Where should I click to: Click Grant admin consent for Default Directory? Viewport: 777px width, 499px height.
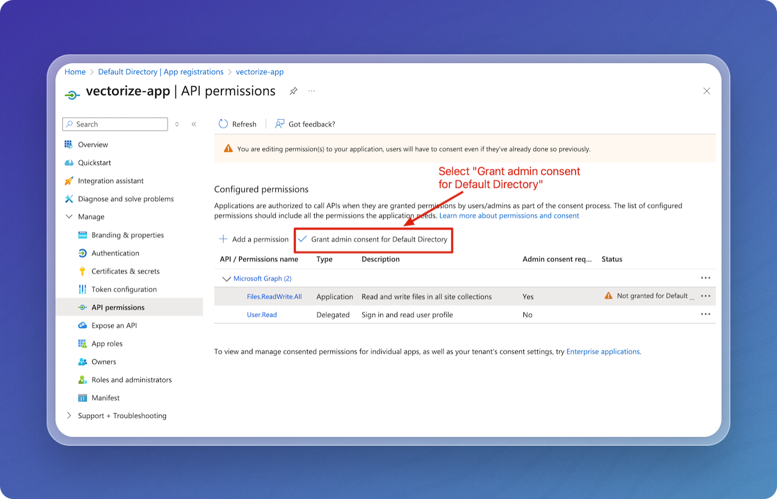373,240
